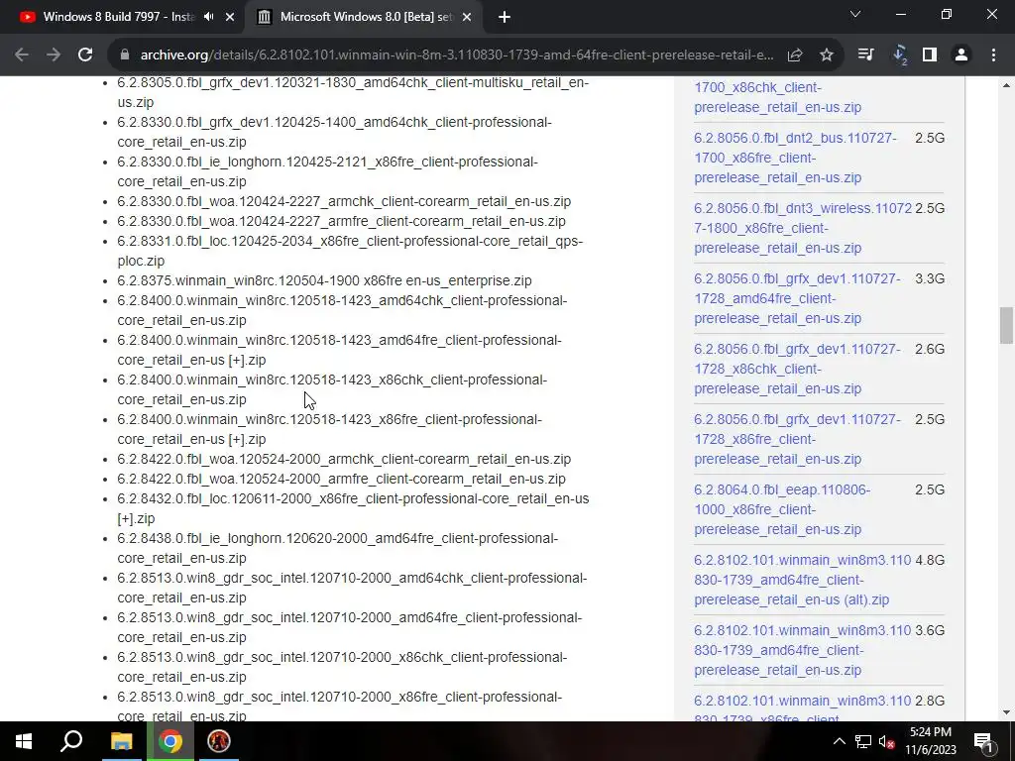The height and width of the screenshot is (761, 1015).
Task: Click 6.2.8330.0.fbl_woa armfre corearm text
Action: coord(341,221)
